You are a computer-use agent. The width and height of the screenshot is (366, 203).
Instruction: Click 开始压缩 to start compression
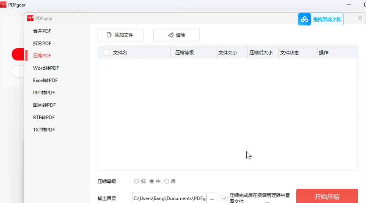(327, 197)
